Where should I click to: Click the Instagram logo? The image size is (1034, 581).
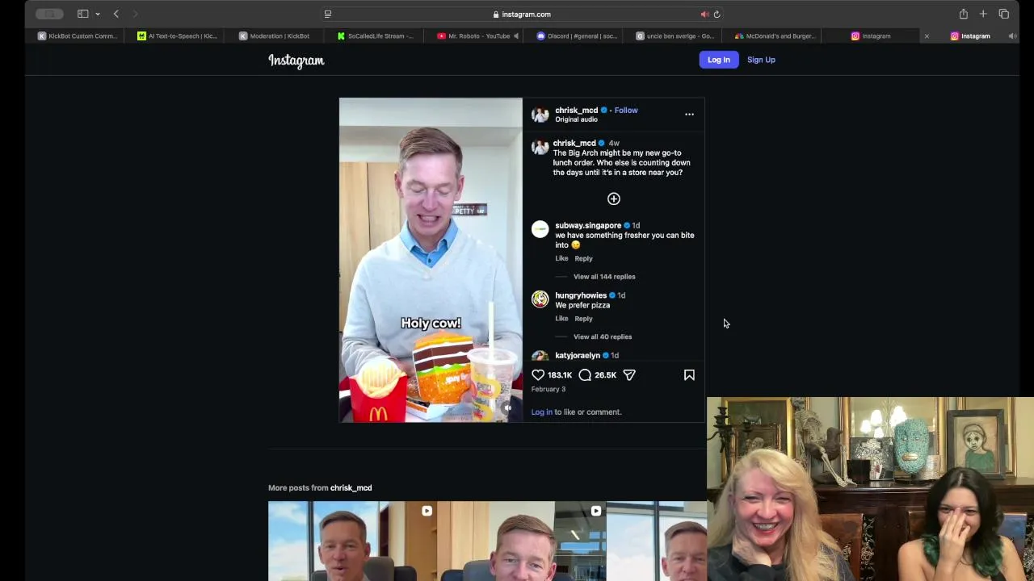tap(296, 61)
